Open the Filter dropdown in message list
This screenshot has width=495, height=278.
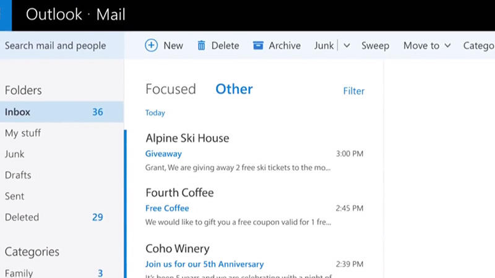click(x=354, y=91)
